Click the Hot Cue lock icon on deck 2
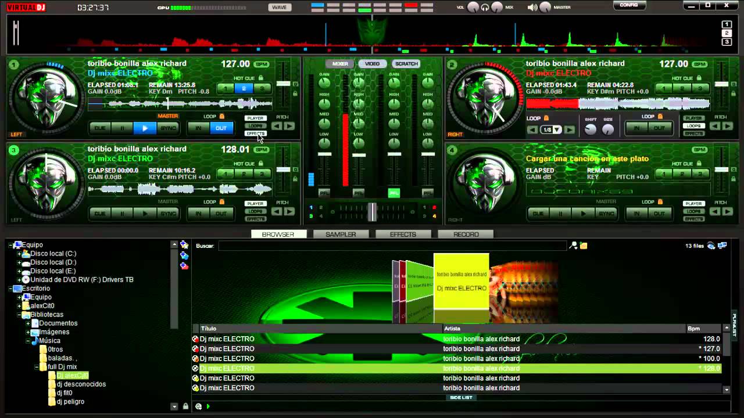Screen dimensions: 744x418 tap(699, 78)
